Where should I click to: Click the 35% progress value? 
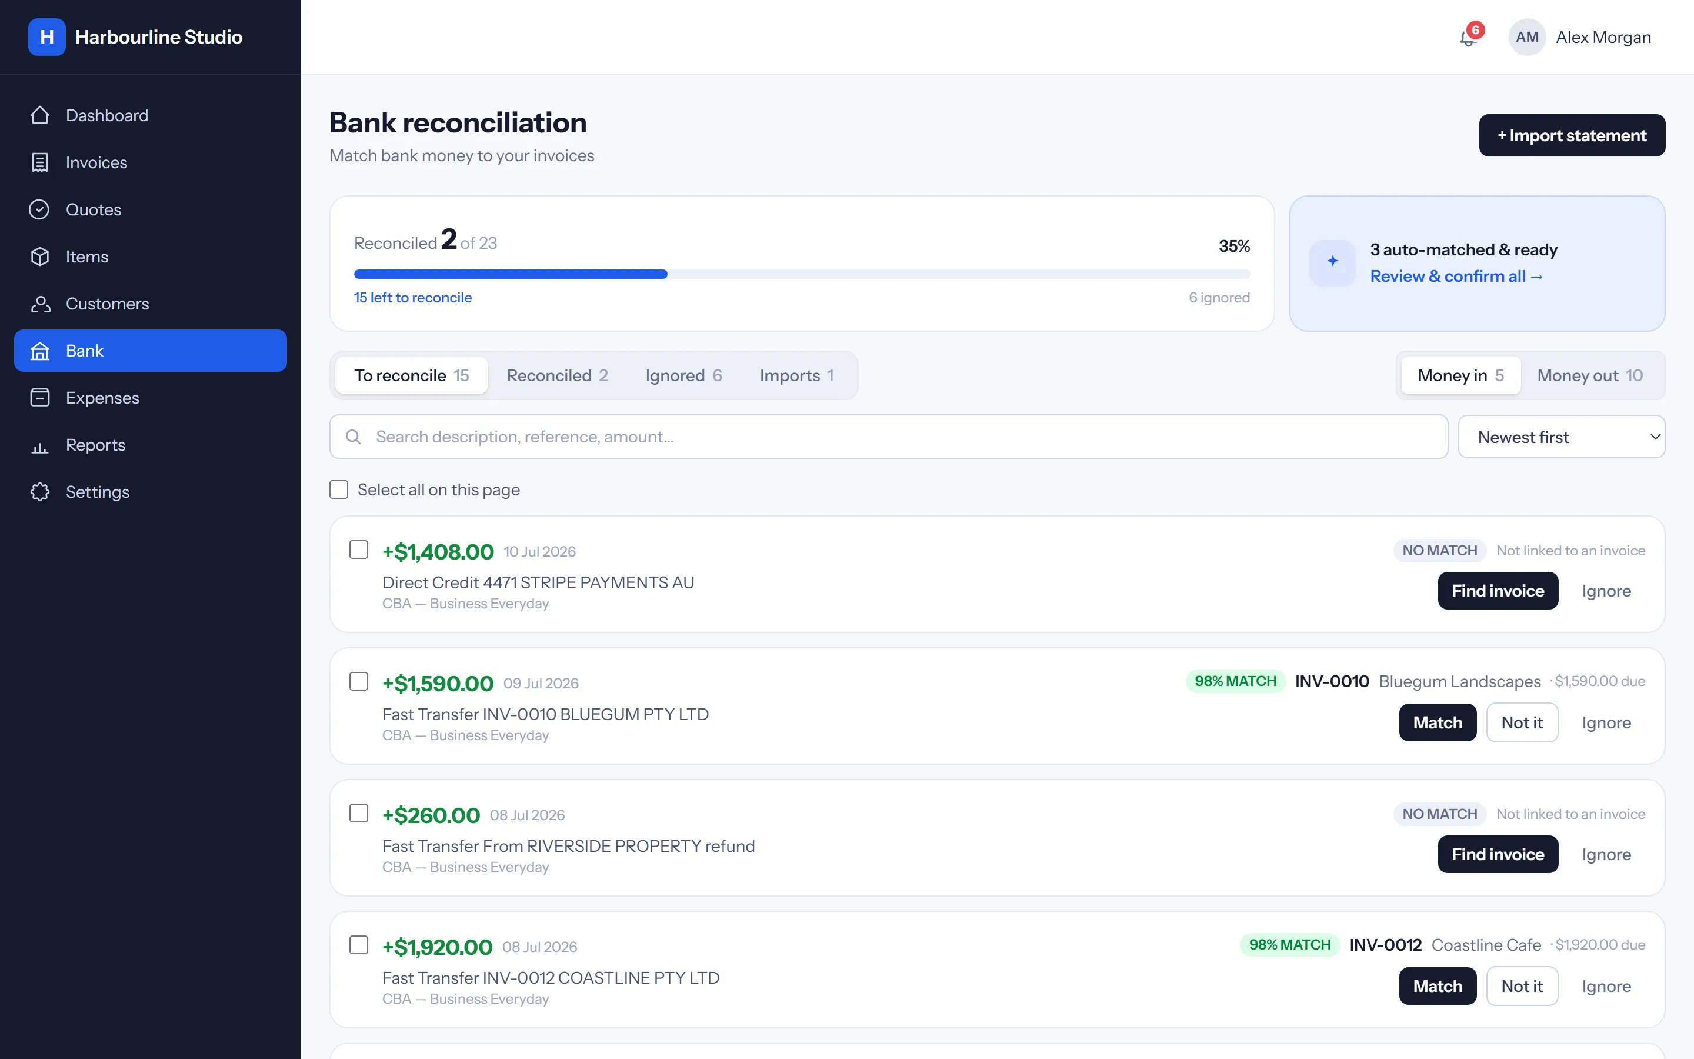[1234, 246]
